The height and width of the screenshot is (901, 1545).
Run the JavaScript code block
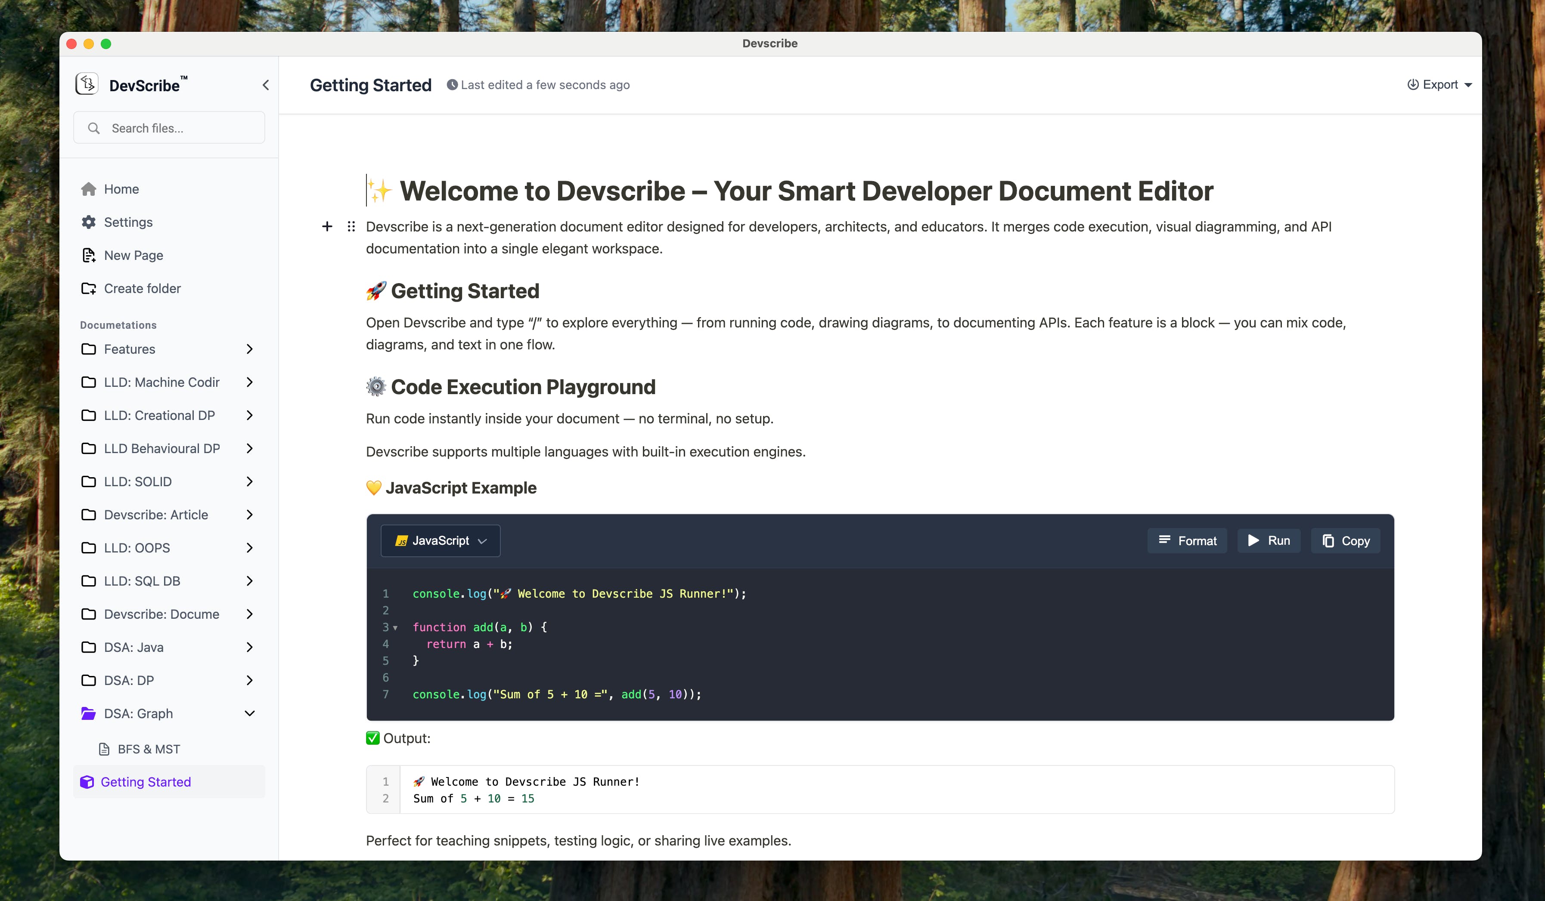1269,541
